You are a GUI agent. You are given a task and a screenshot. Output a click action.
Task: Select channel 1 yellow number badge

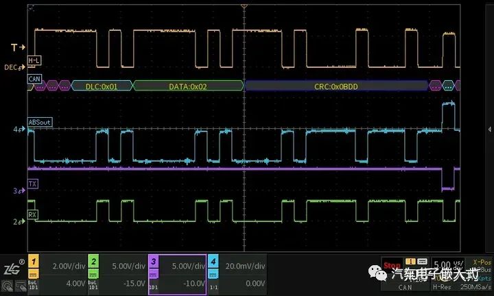(x=34, y=262)
